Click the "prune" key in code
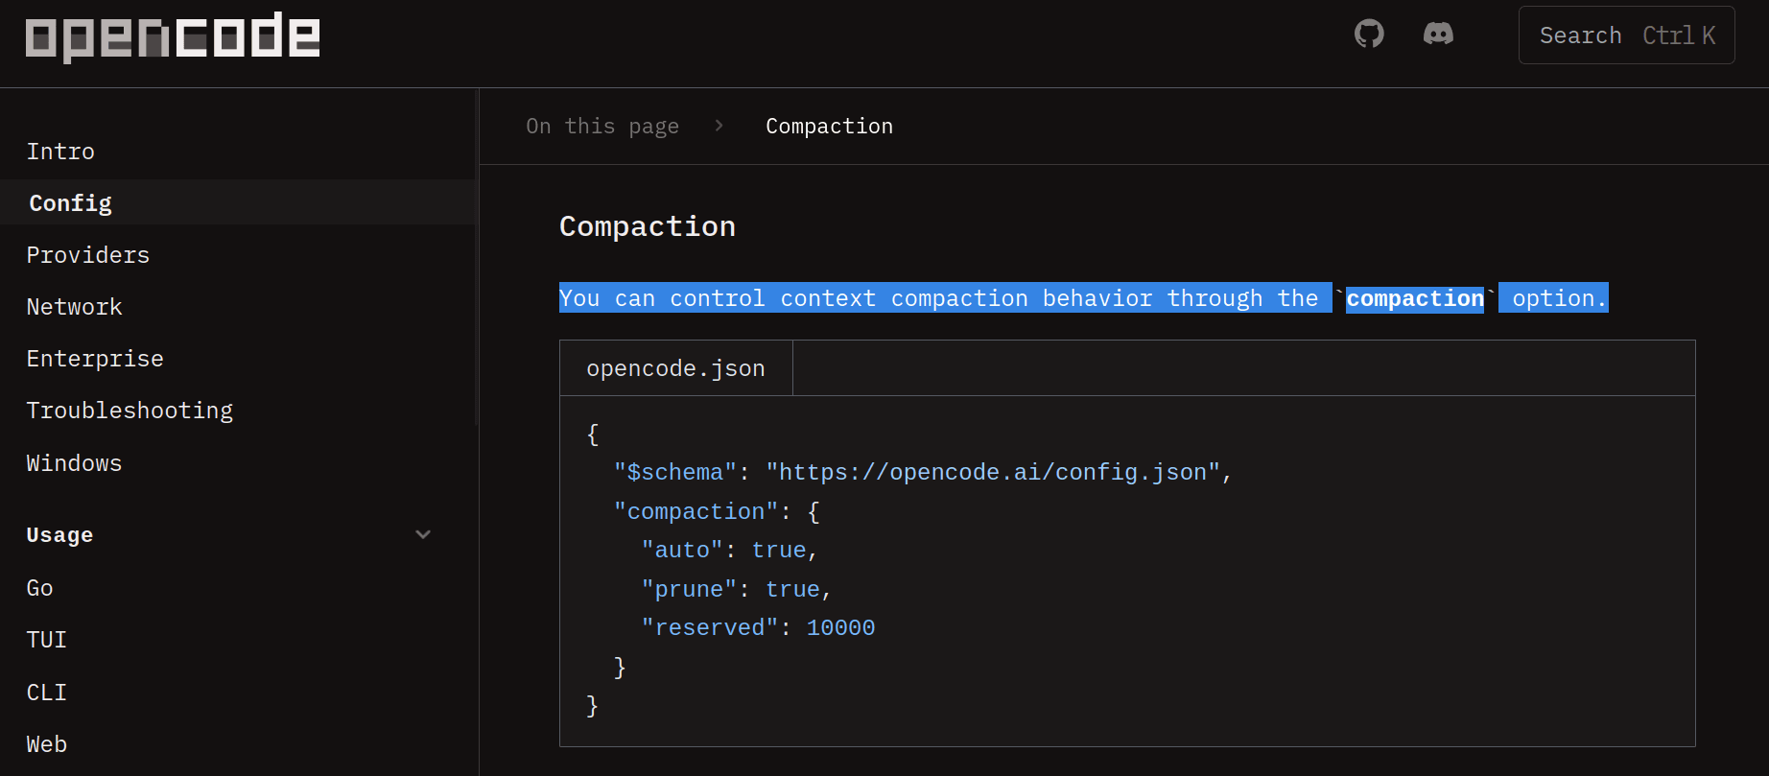 pos(689,590)
